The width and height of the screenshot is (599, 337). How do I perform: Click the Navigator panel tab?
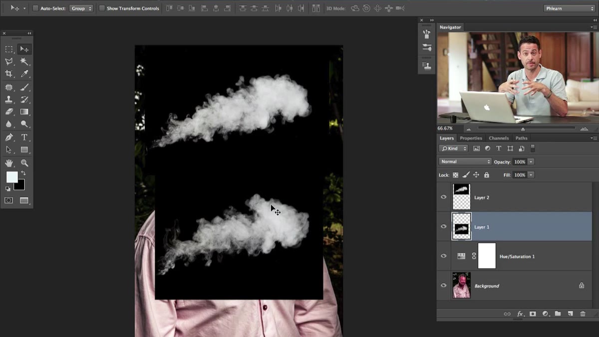(450, 27)
